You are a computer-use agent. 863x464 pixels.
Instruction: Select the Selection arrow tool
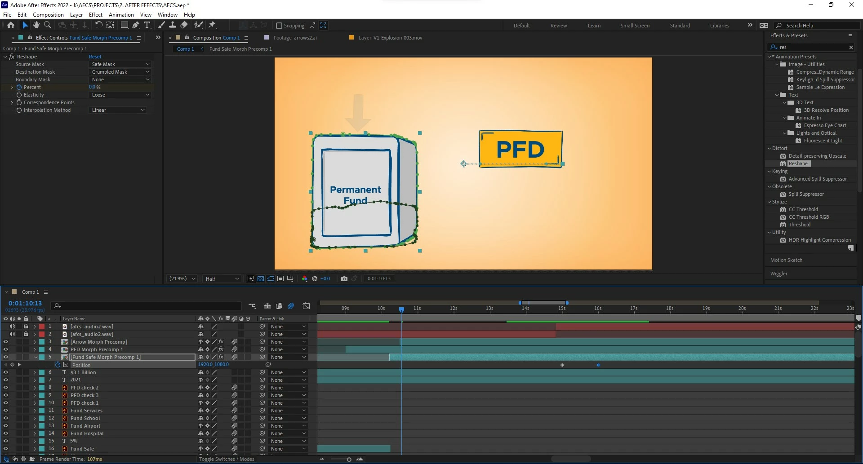25,25
